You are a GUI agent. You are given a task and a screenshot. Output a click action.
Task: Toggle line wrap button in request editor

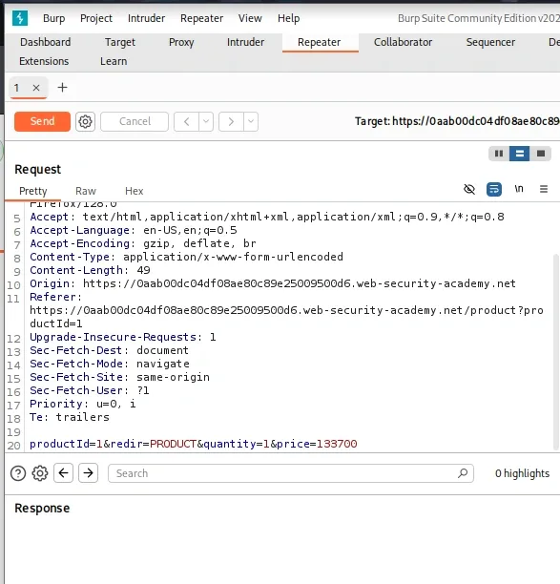point(494,189)
